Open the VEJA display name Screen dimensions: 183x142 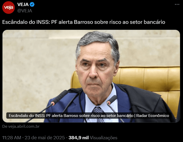click(23, 5)
